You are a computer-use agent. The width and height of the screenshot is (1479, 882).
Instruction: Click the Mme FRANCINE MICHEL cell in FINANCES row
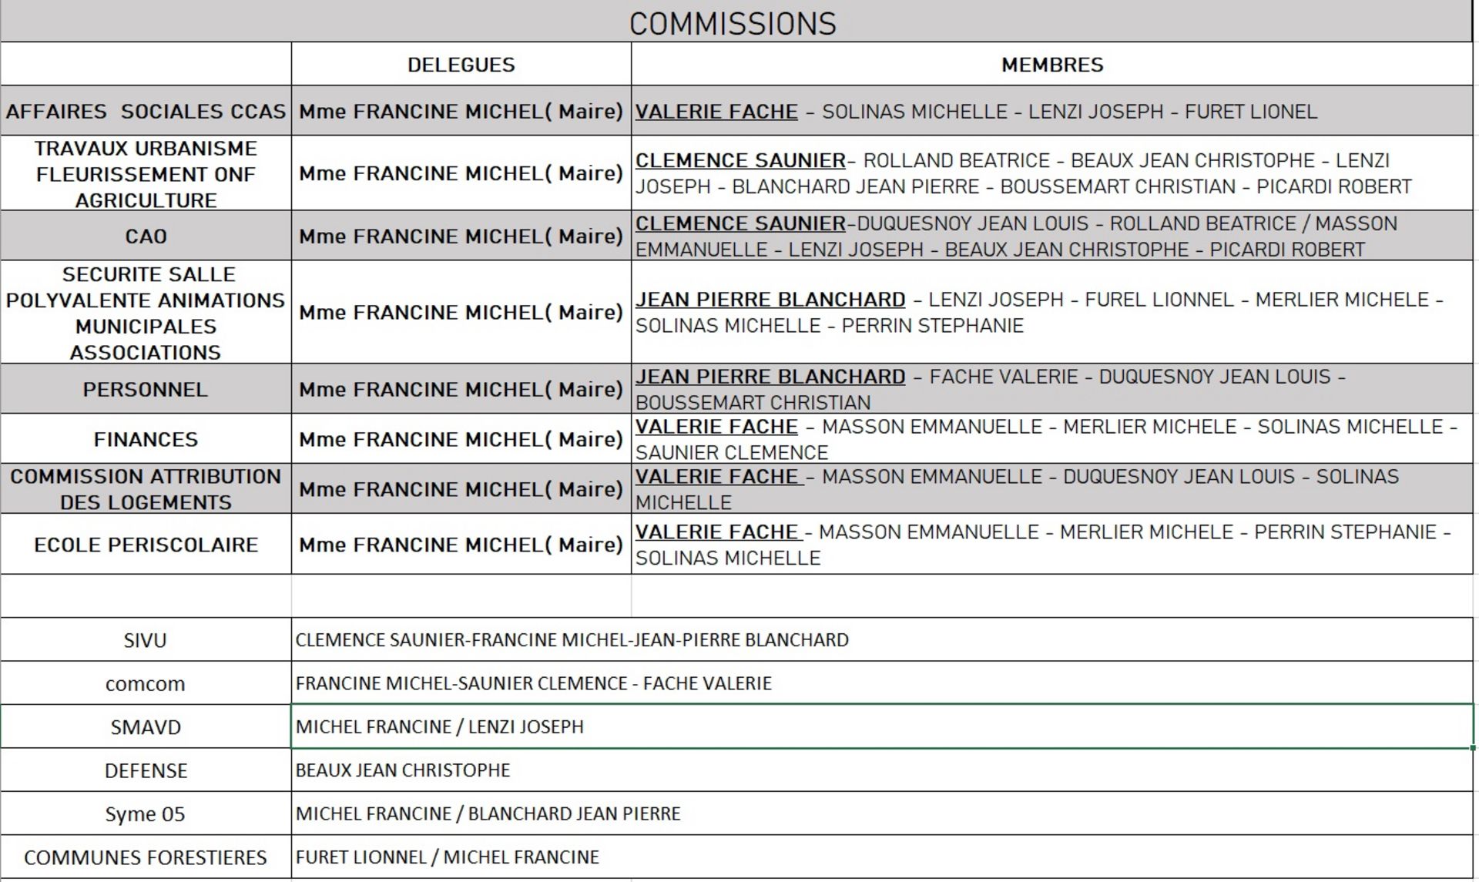pyautogui.click(x=461, y=439)
